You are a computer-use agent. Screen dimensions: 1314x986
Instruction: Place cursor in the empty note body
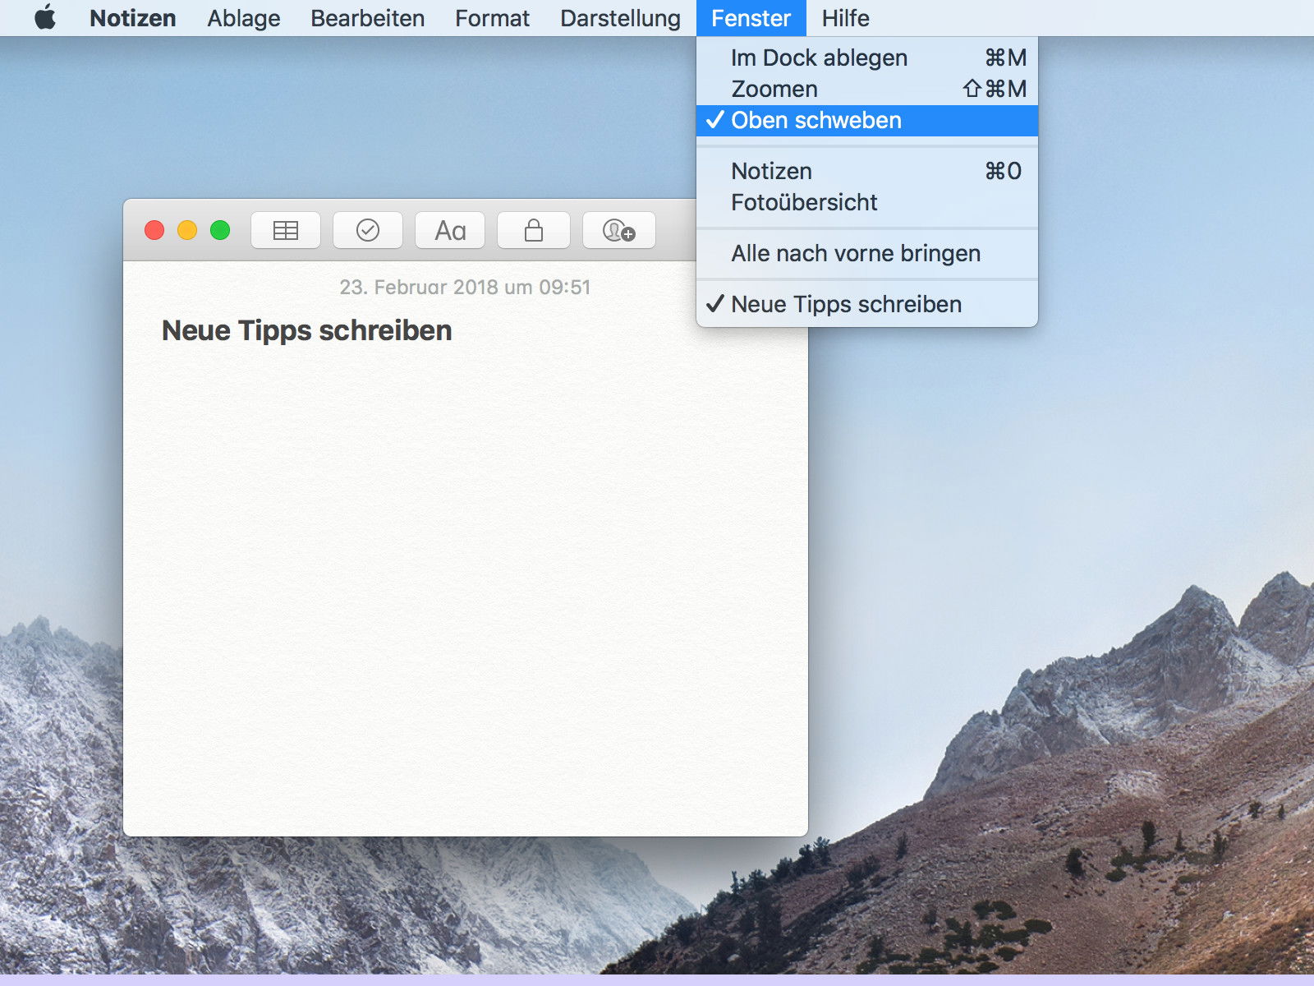465,592
